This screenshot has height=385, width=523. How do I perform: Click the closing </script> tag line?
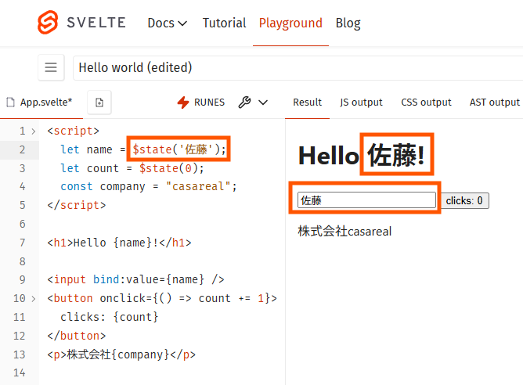tap(77, 205)
